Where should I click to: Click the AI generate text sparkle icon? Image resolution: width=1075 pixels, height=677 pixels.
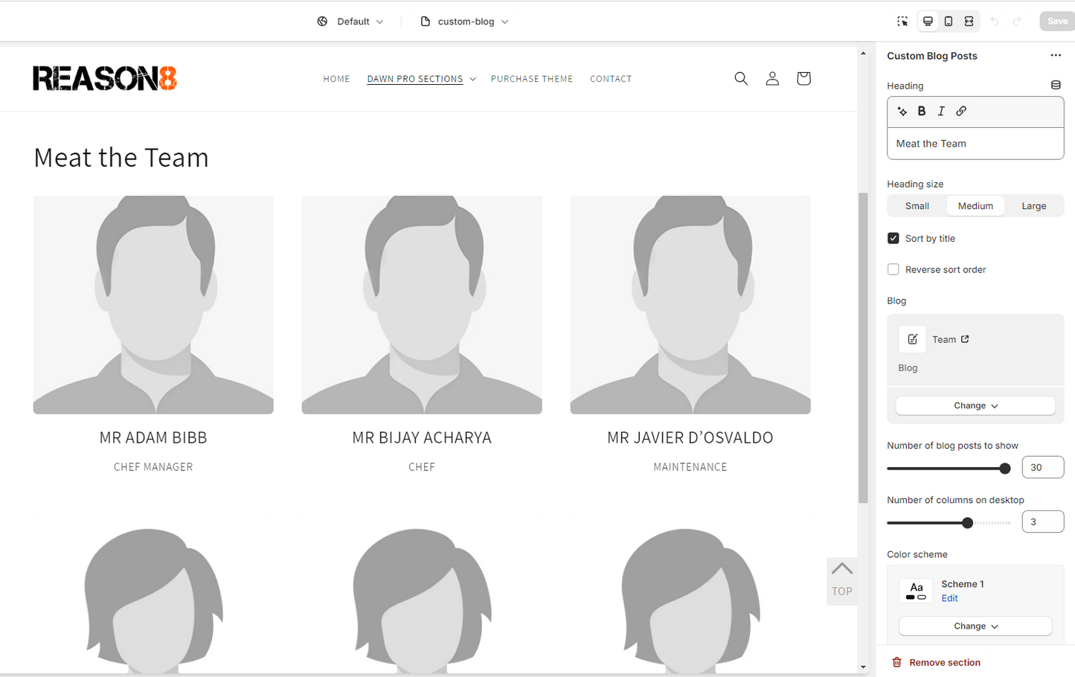click(x=902, y=112)
